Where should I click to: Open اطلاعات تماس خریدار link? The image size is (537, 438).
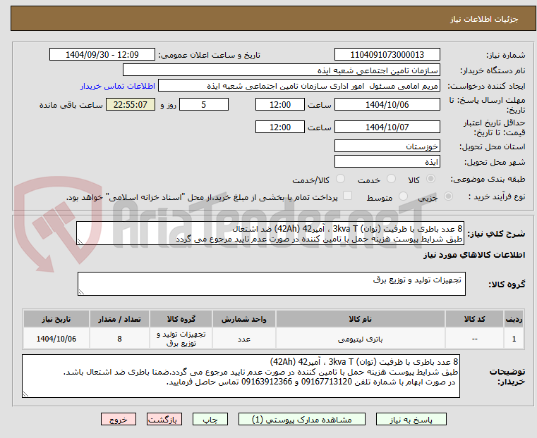coord(118,86)
